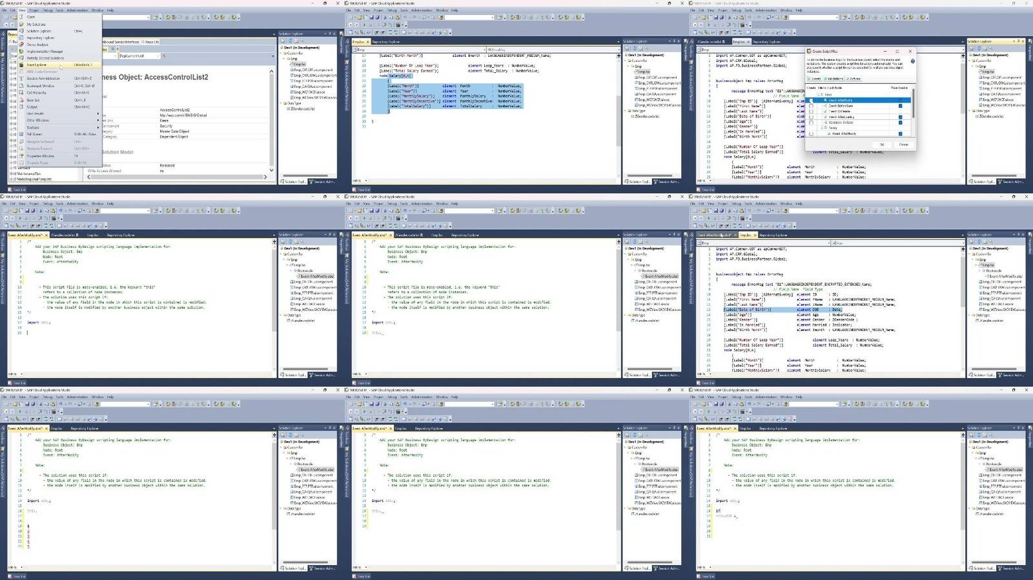Image resolution: width=1033 pixels, height=580 pixels.
Task: Click the My Solutions icon in View menu
Action: point(21,25)
